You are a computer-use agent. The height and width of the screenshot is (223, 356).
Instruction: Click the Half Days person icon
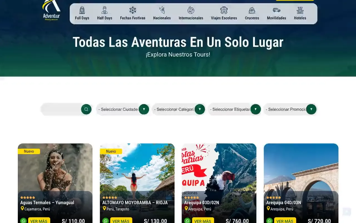tap(105, 10)
